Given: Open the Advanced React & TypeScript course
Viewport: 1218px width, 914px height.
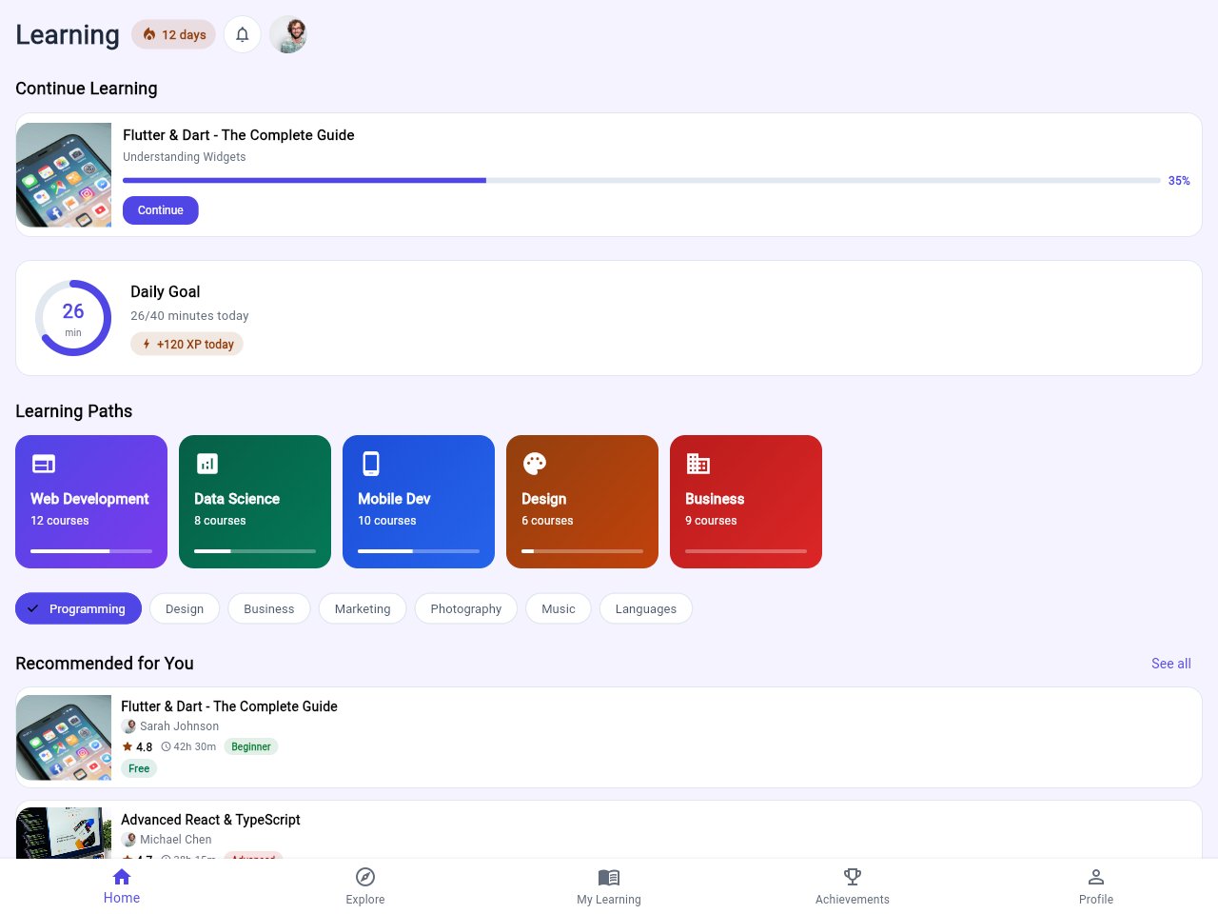Looking at the screenshot, I should [609, 829].
